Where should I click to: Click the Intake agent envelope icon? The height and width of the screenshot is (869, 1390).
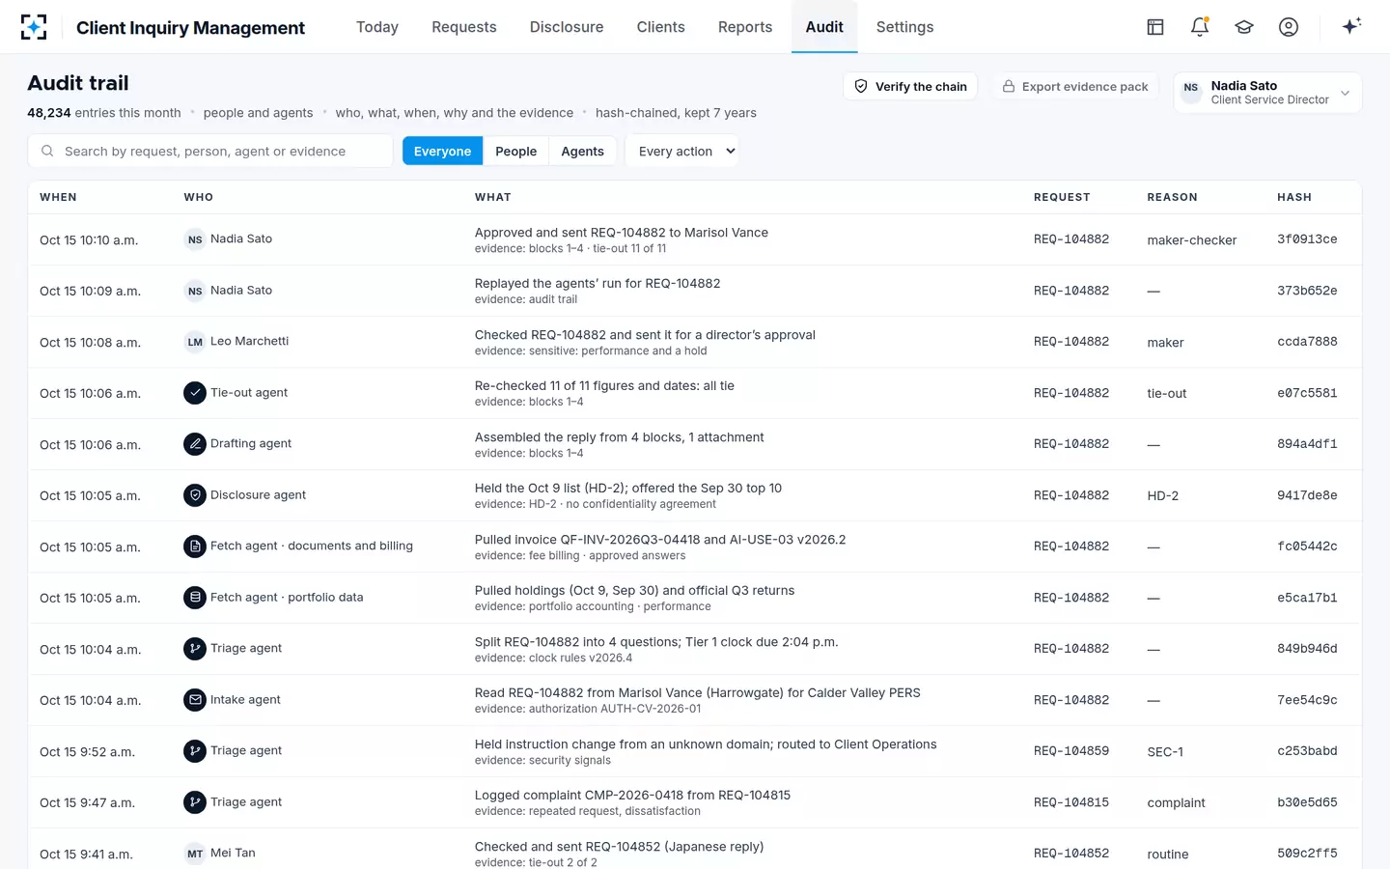coord(195,700)
